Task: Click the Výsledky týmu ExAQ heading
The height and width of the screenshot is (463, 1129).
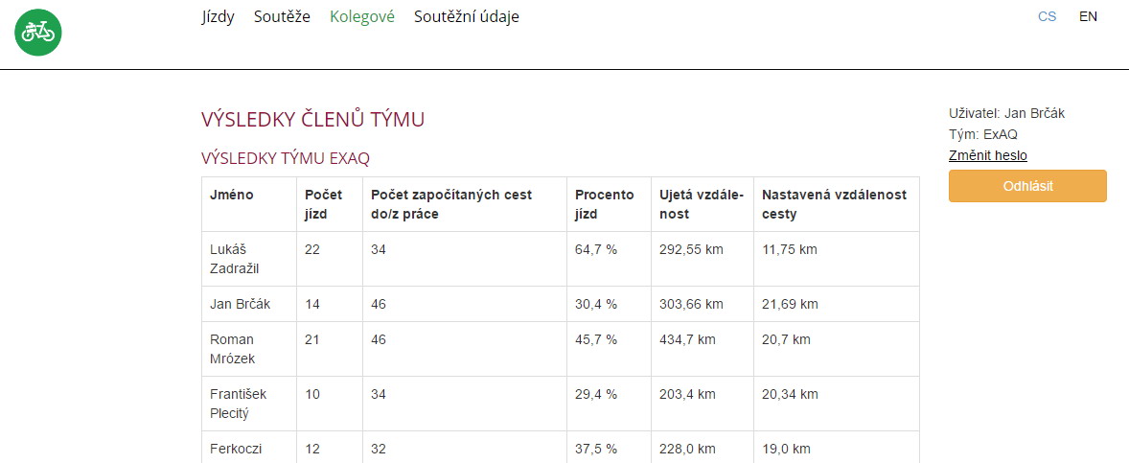Action: click(286, 158)
